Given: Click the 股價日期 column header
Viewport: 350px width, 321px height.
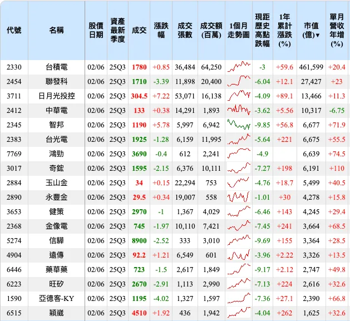Looking at the screenshot, I should click(x=96, y=31).
